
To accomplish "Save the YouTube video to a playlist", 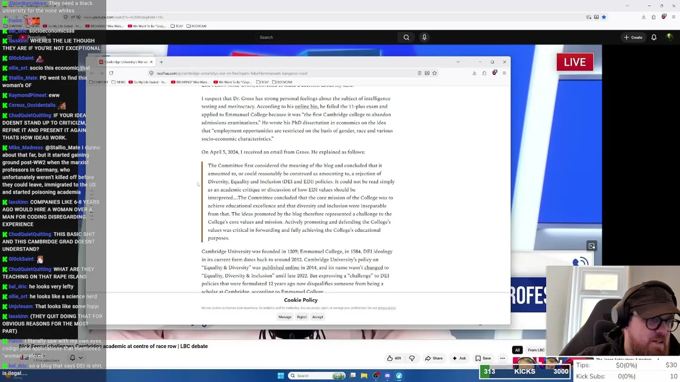I will coord(483,358).
